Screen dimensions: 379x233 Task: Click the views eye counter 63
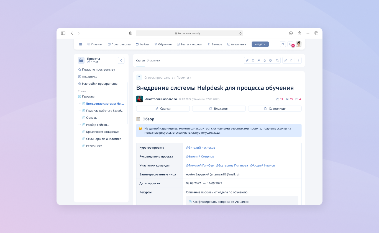289,99
